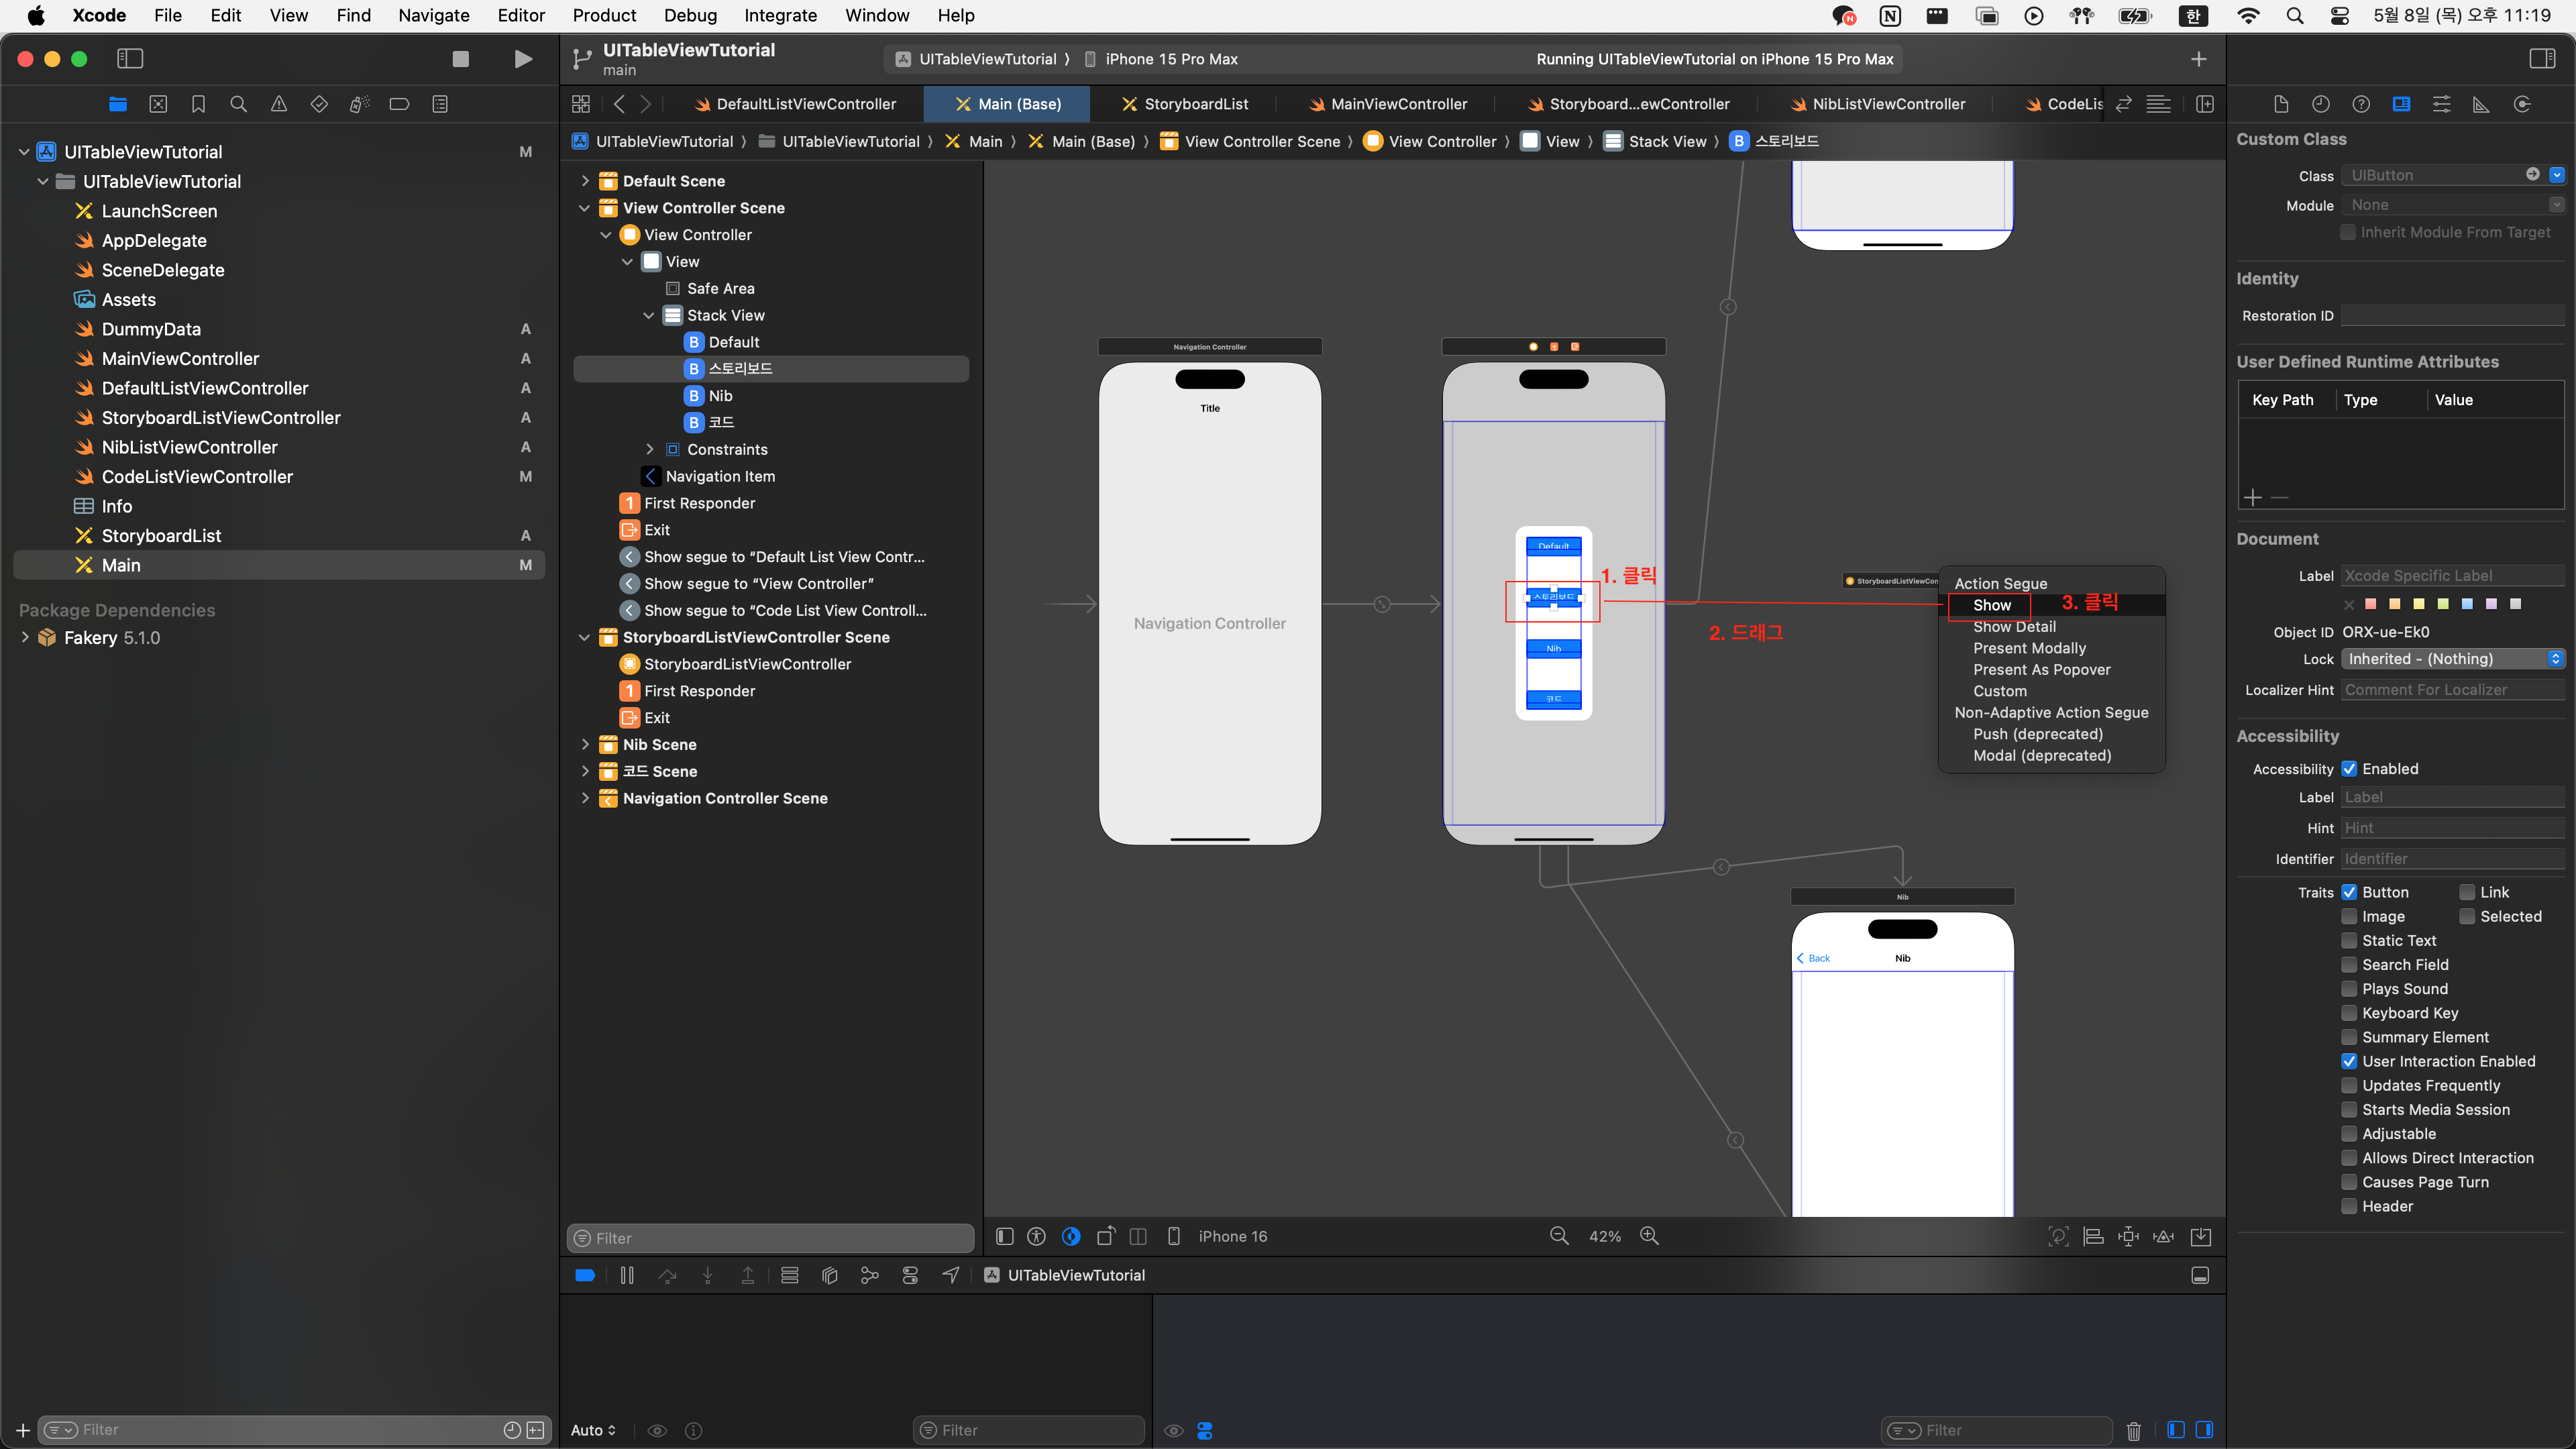The image size is (2576, 1449).
Task: Enable the Plays Sound trait
Action: (2349, 989)
